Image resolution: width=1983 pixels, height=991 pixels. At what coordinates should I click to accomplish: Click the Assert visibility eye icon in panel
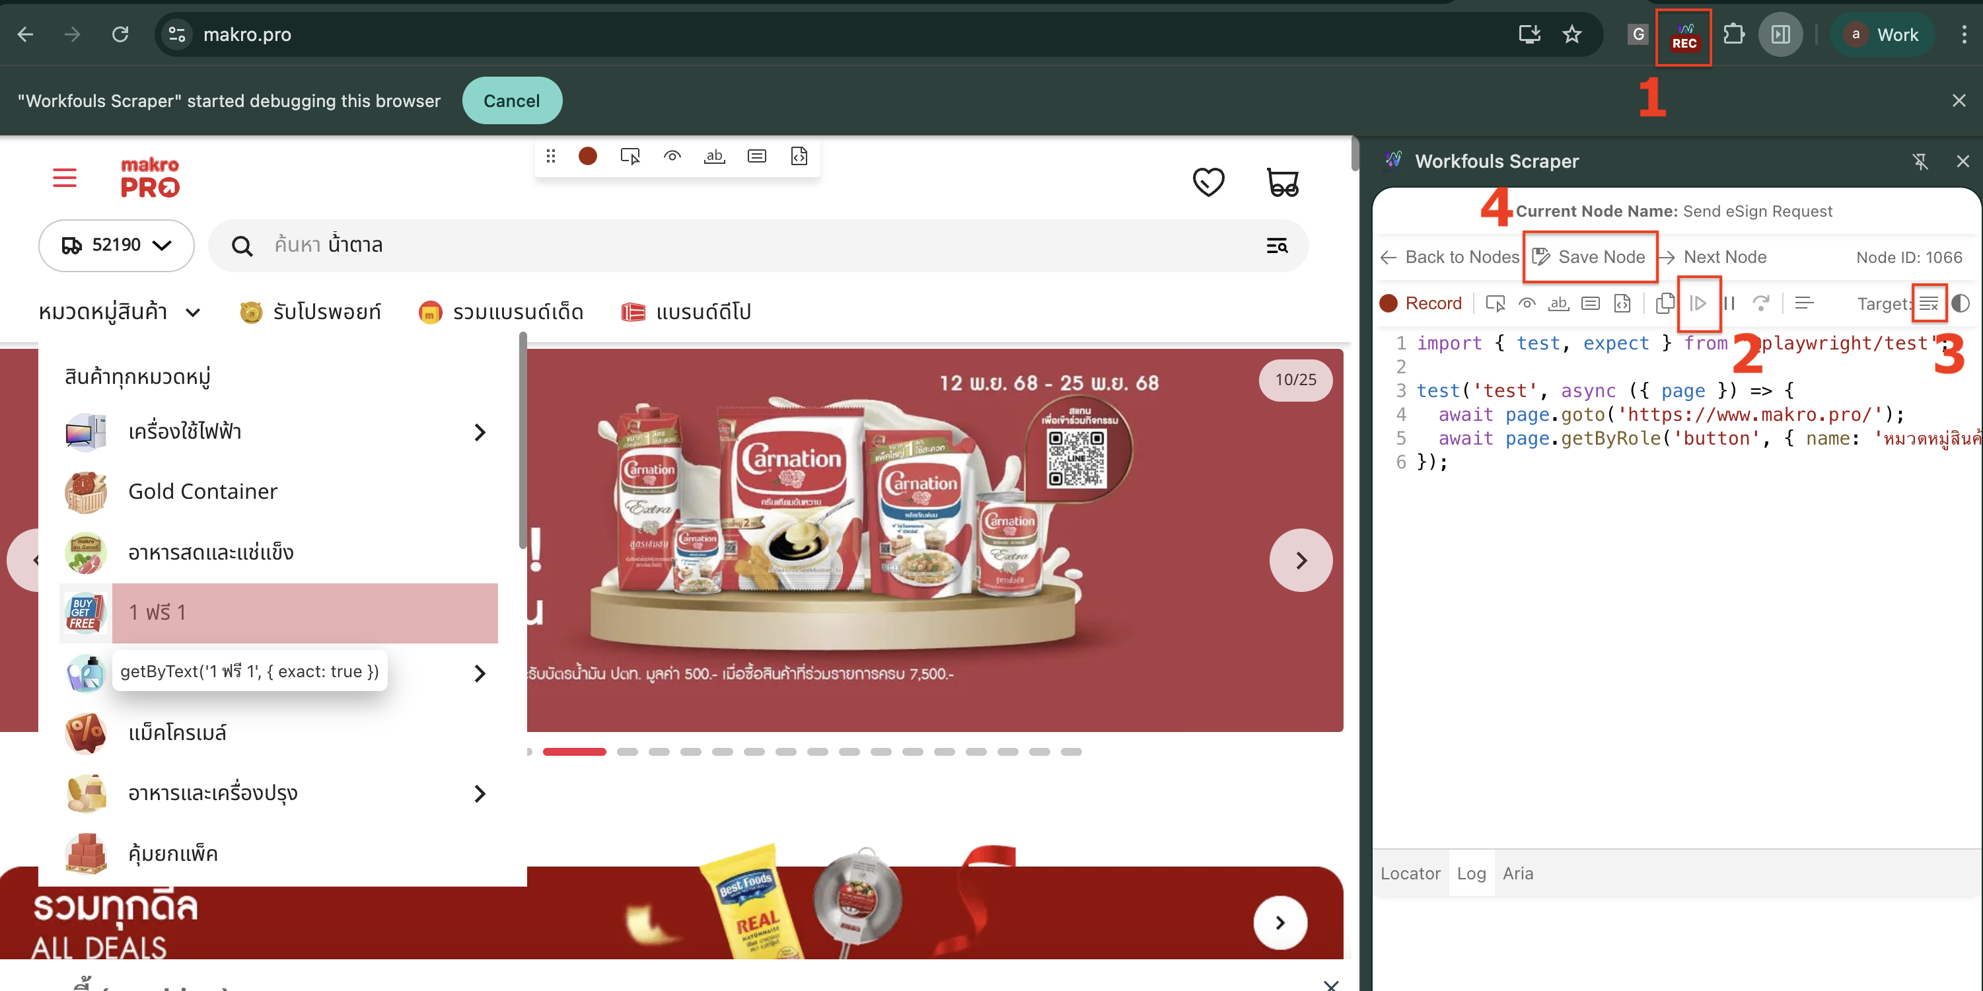pos(1527,303)
